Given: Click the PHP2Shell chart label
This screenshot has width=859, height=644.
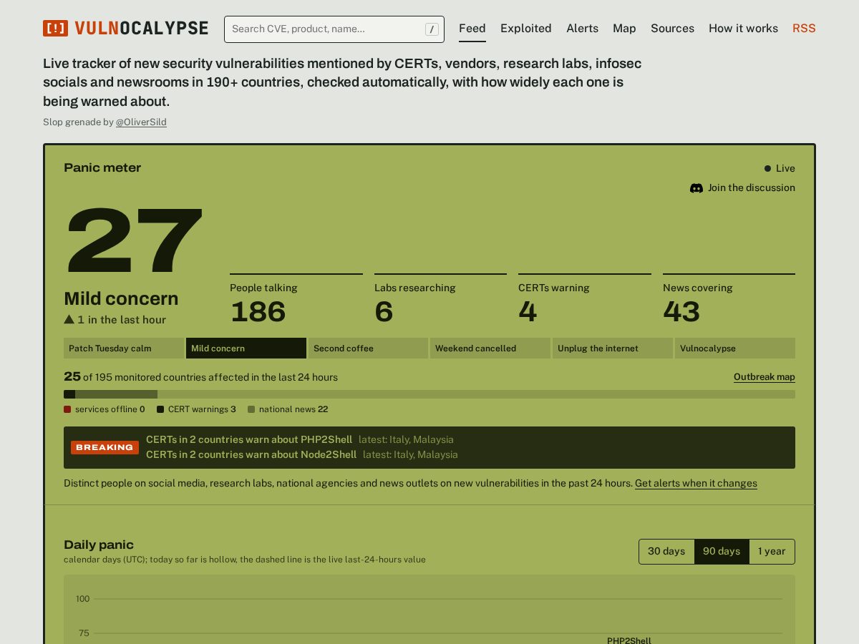Looking at the screenshot, I should pos(629,640).
